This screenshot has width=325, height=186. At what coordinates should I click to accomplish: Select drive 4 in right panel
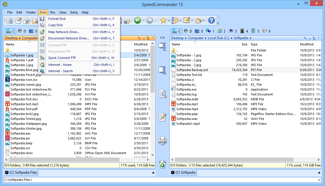pos(244,31)
